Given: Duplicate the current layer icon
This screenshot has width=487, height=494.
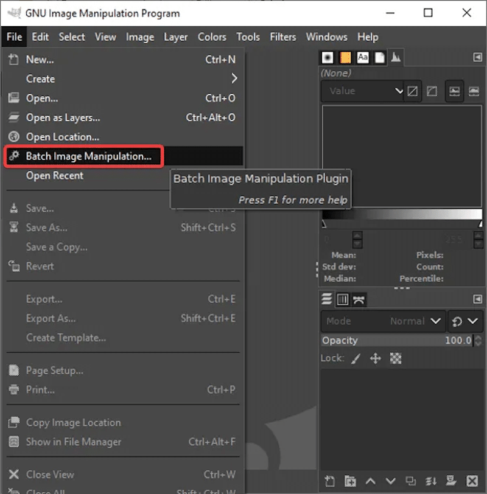Looking at the screenshot, I should point(410,481).
